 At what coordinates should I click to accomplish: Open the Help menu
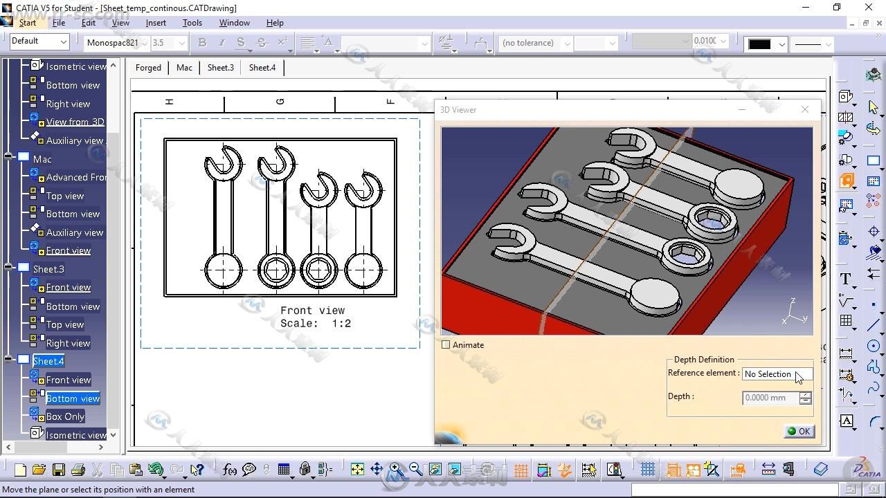(x=275, y=23)
